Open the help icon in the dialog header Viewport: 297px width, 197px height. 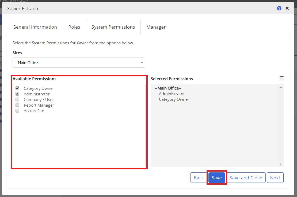pyautogui.click(x=279, y=8)
